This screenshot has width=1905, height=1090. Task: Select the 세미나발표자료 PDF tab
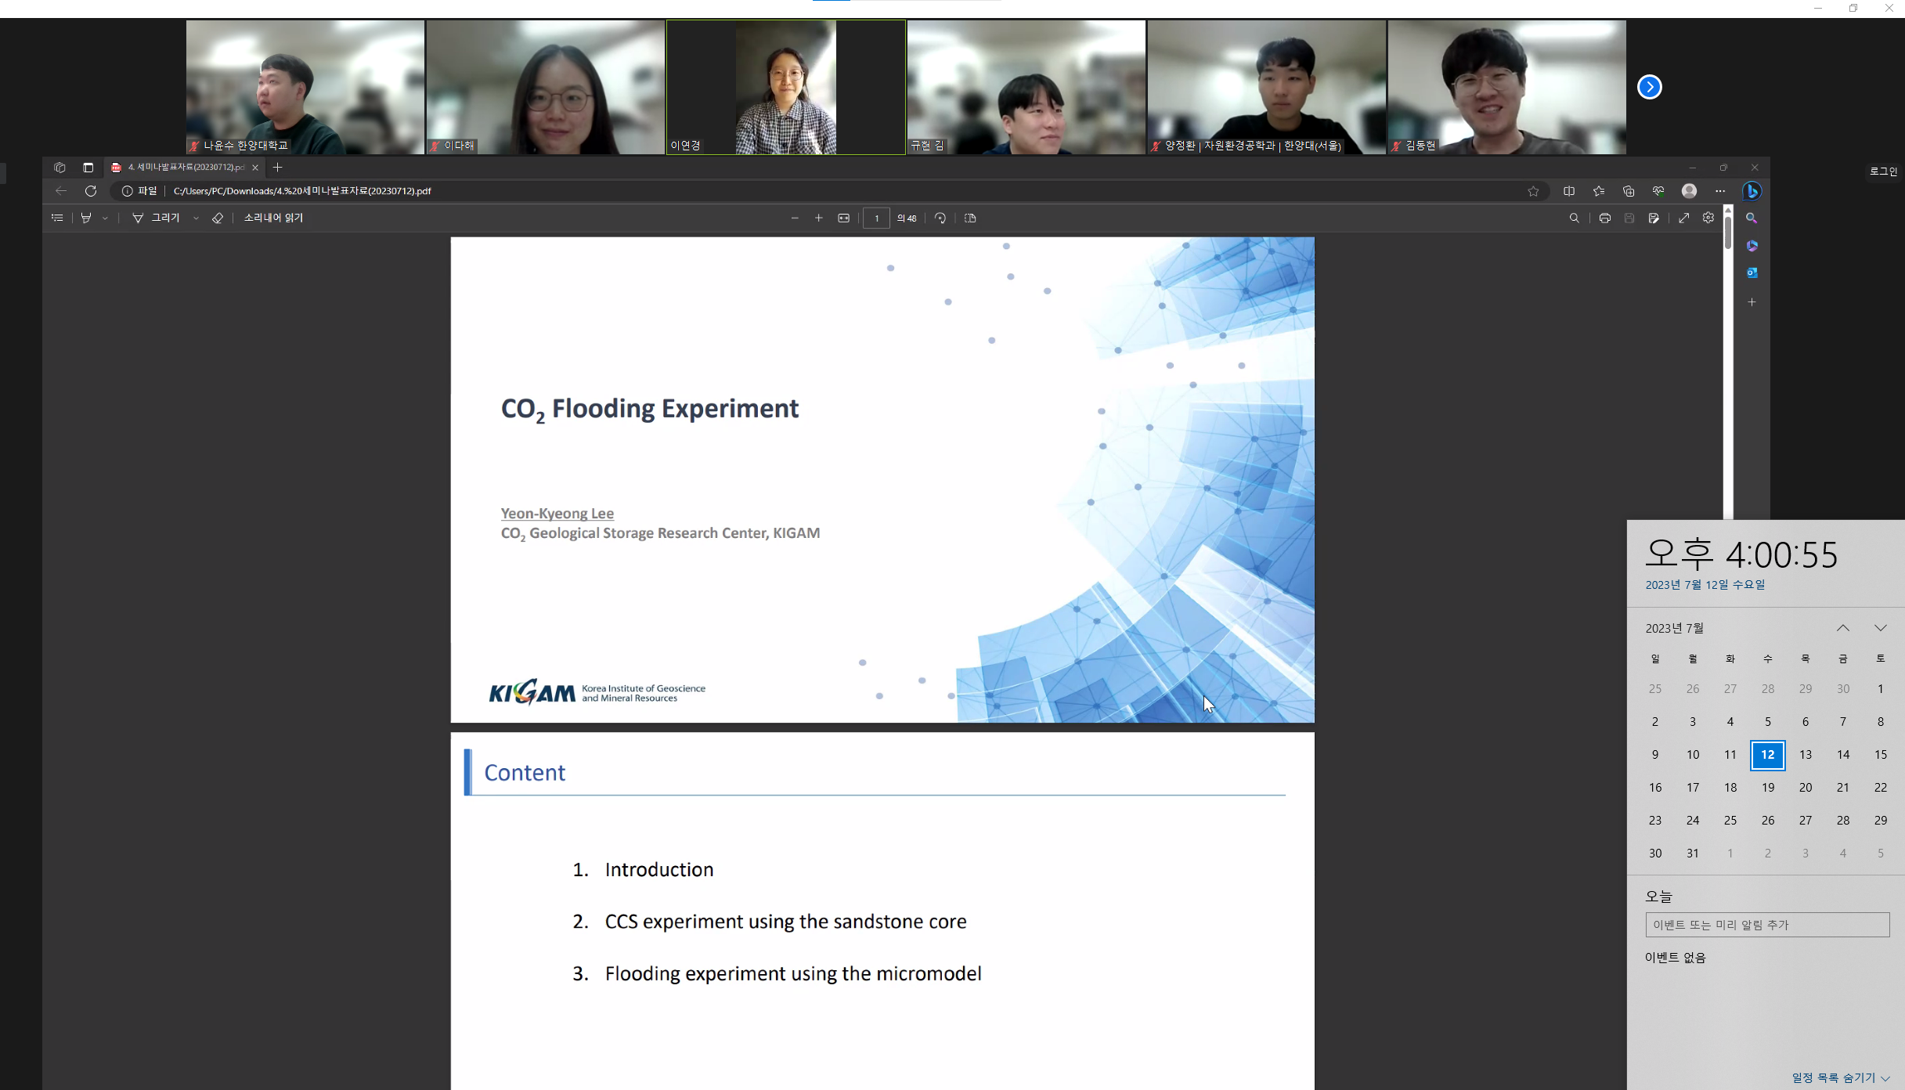(180, 167)
